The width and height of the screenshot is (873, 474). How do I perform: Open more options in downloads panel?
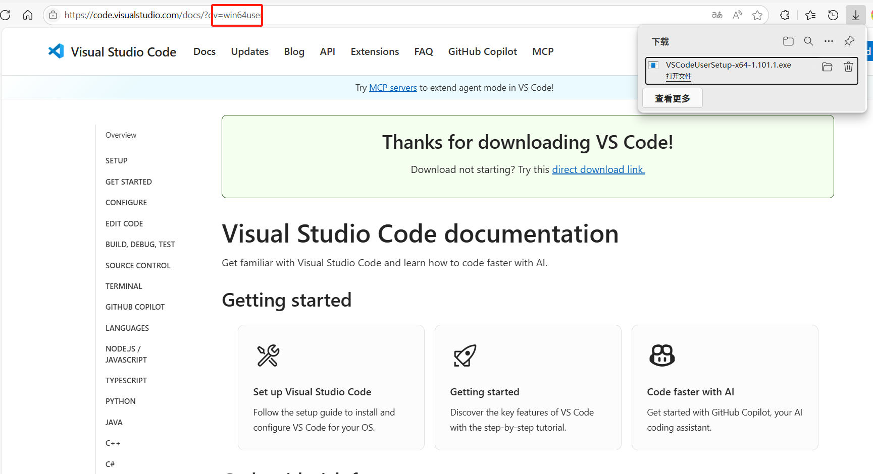pyautogui.click(x=829, y=41)
